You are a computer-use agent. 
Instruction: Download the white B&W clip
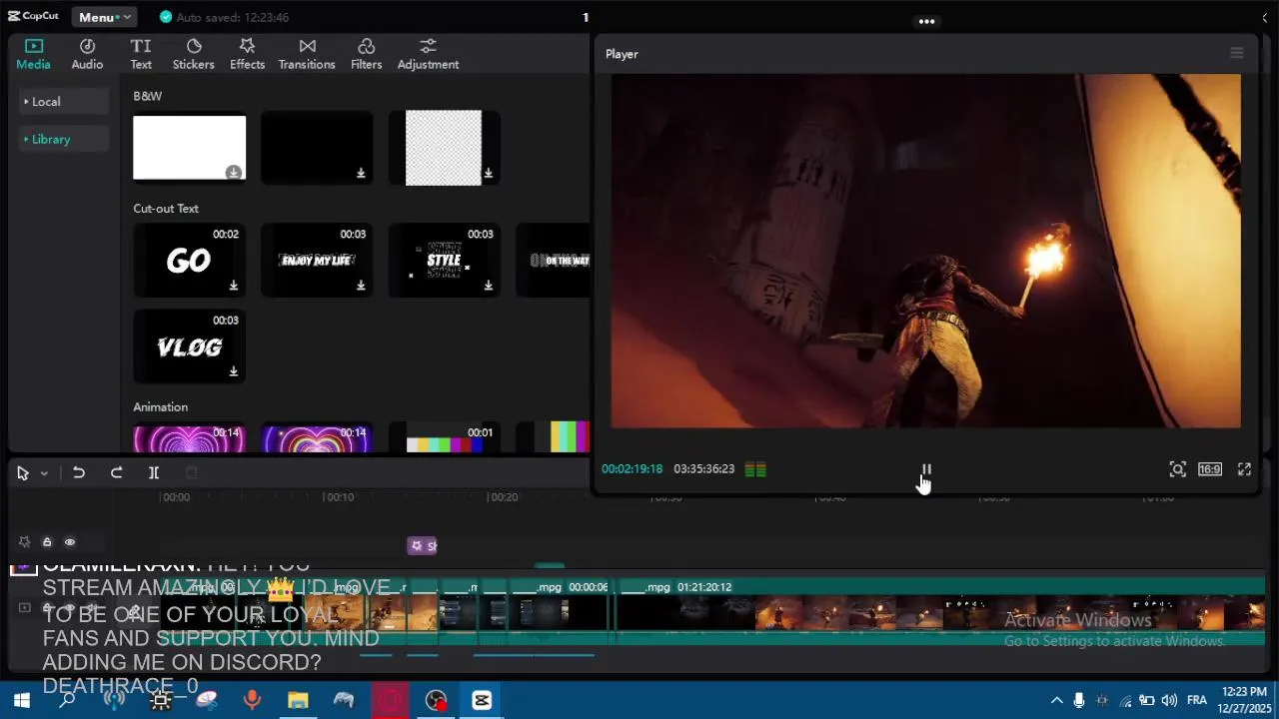click(233, 173)
